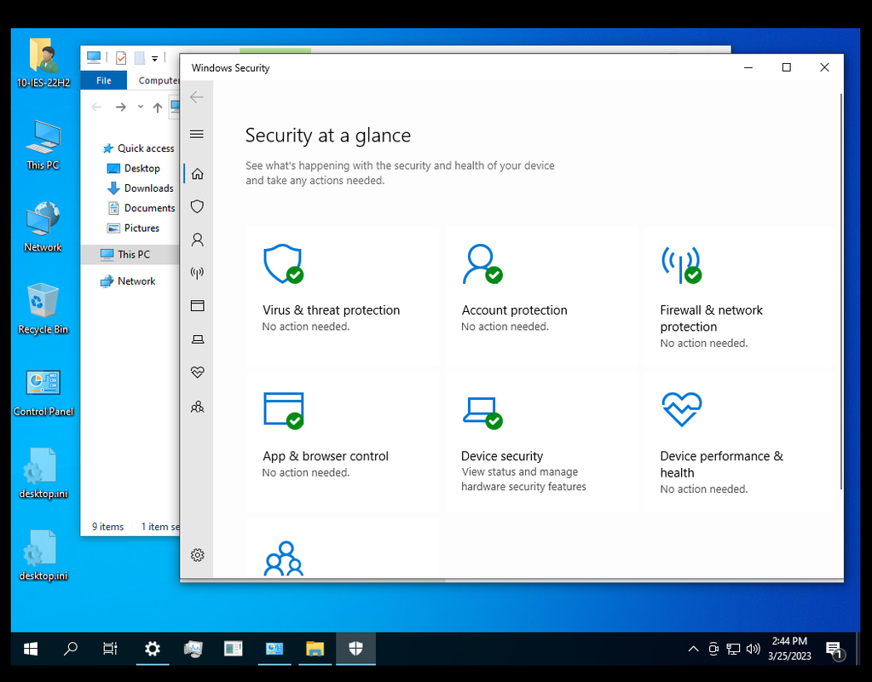Click Properties icon in Explorer quick toolbar

(x=121, y=58)
